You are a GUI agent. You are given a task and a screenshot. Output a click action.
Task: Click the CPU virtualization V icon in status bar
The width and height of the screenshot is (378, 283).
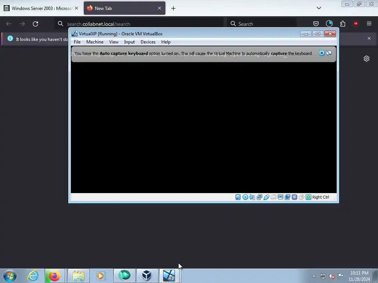pyautogui.click(x=294, y=197)
